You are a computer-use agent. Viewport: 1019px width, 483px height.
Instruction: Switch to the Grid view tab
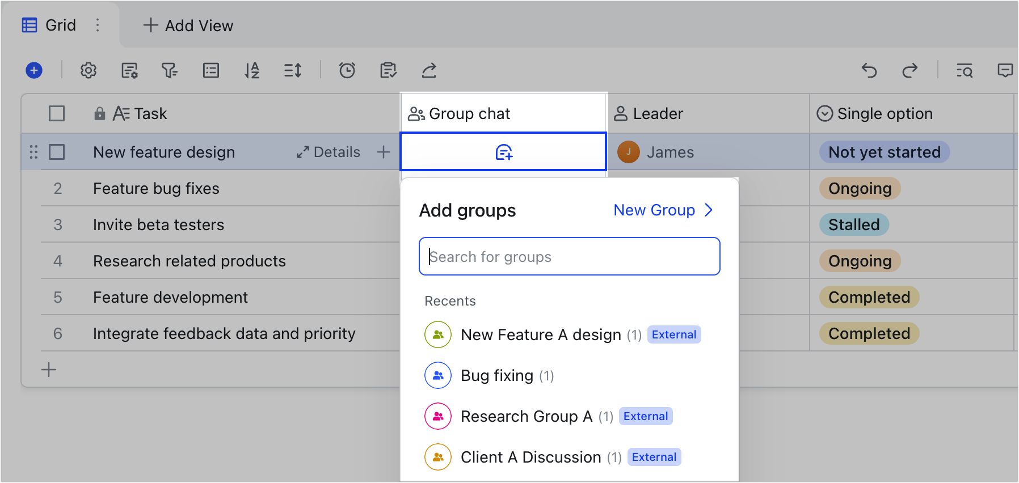[49, 25]
